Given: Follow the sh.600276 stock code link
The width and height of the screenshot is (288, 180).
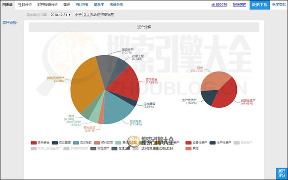Looking at the screenshot, I should 219,4.
